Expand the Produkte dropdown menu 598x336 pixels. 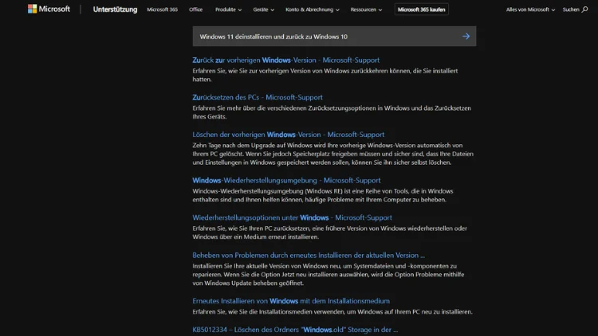click(x=228, y=10)
